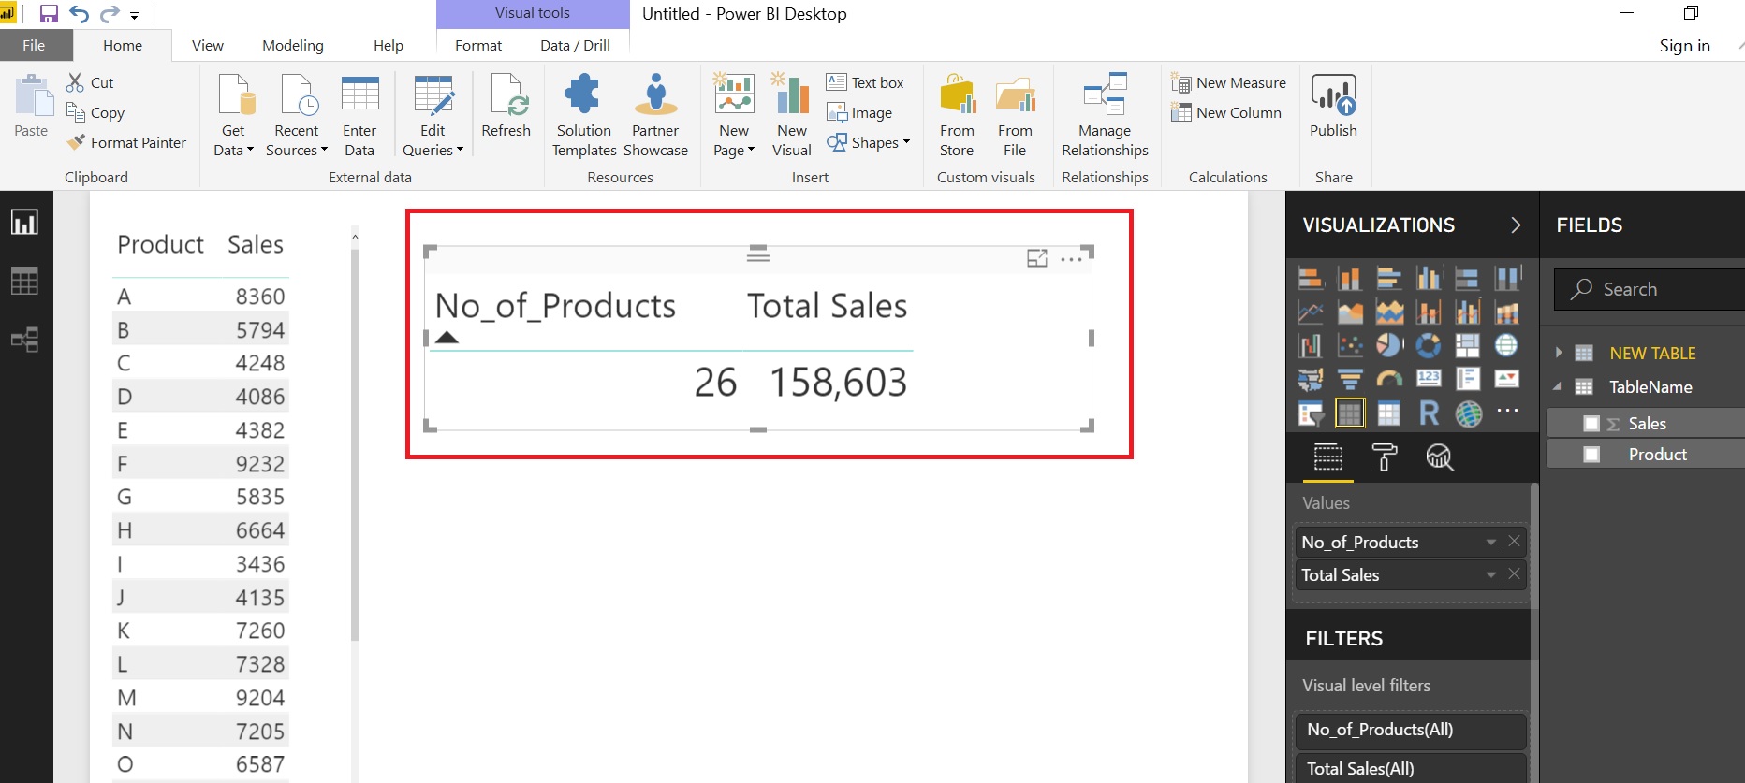This screenshot has height=783, width=1745.
Task: Open Report view in left sidebar
Action: 24,223
